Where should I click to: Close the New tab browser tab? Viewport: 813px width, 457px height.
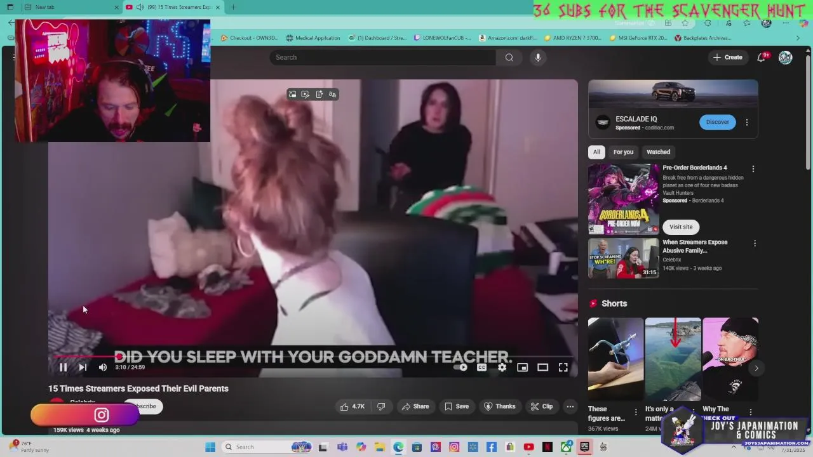116,7
